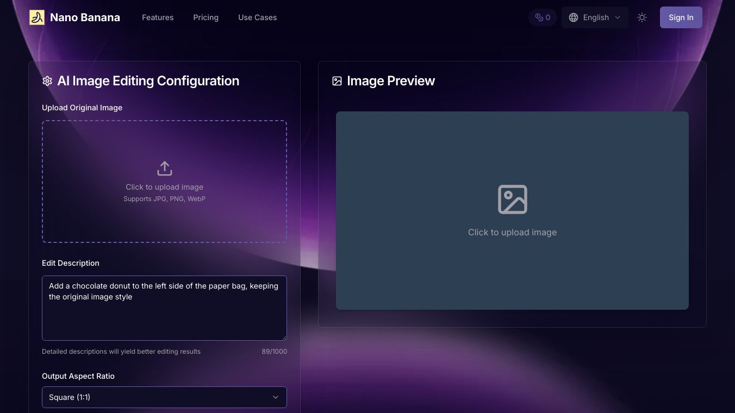
Task: Click the gear icon beside AI Image Editing
Action: coord(47,81)
